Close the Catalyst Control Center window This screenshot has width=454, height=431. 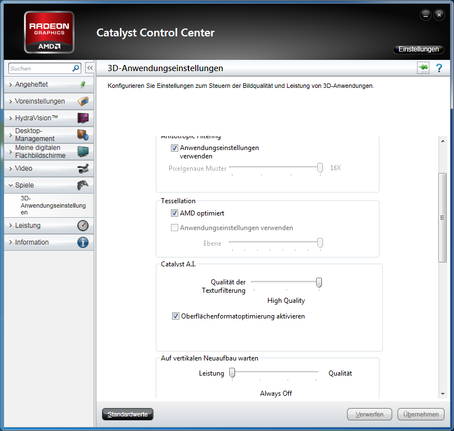[439, 15]
